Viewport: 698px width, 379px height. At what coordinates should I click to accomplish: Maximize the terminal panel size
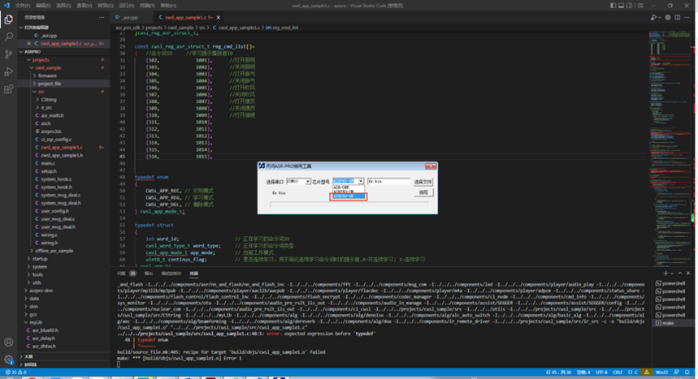pyautogui.click(x=680, y=273)
